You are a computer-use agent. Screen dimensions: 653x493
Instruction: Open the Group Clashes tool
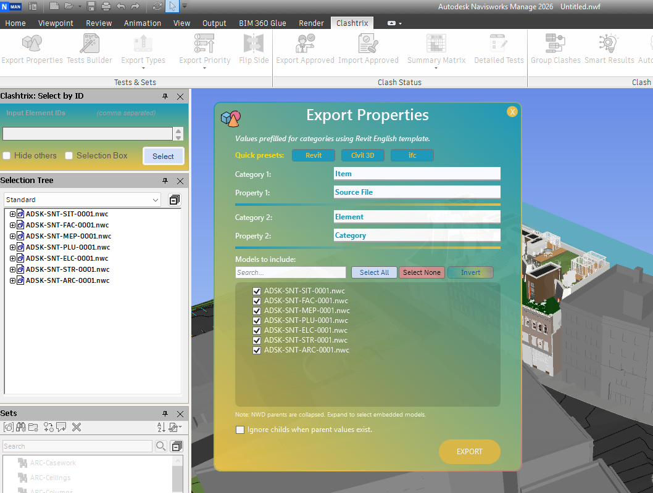click(555, 44)
